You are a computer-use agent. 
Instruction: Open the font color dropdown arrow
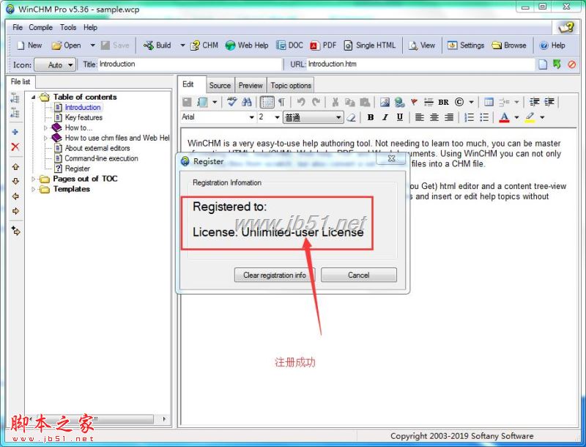516,117
